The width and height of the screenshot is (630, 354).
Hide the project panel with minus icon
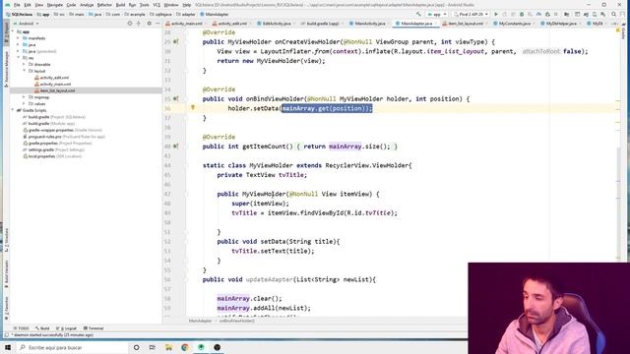pos(157,24)
